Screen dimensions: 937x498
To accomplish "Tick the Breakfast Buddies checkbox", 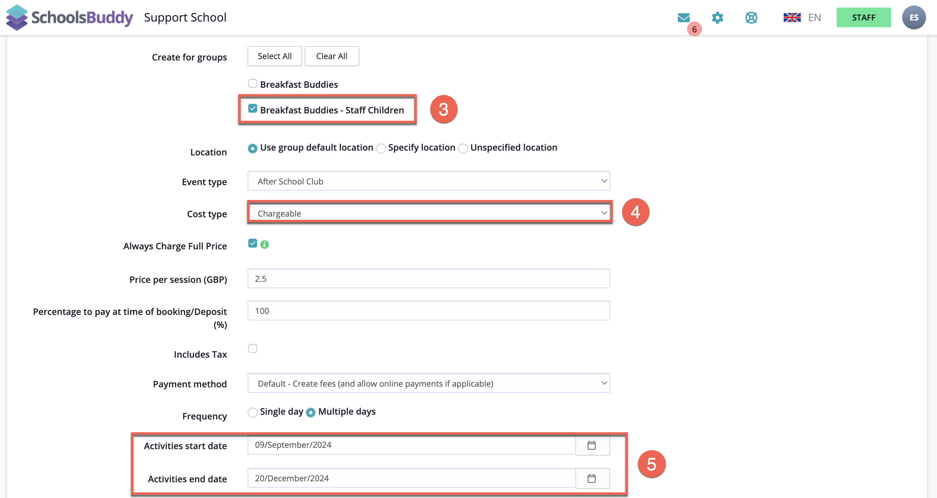I will point(252,84).
